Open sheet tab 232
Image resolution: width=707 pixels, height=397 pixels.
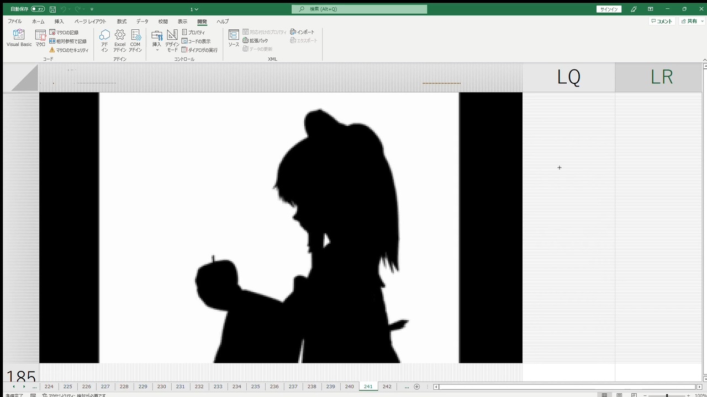[x=199, y=387]
